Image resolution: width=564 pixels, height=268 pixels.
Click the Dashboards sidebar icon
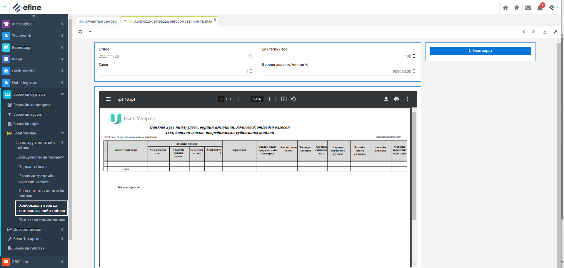[x=6, y=71]
